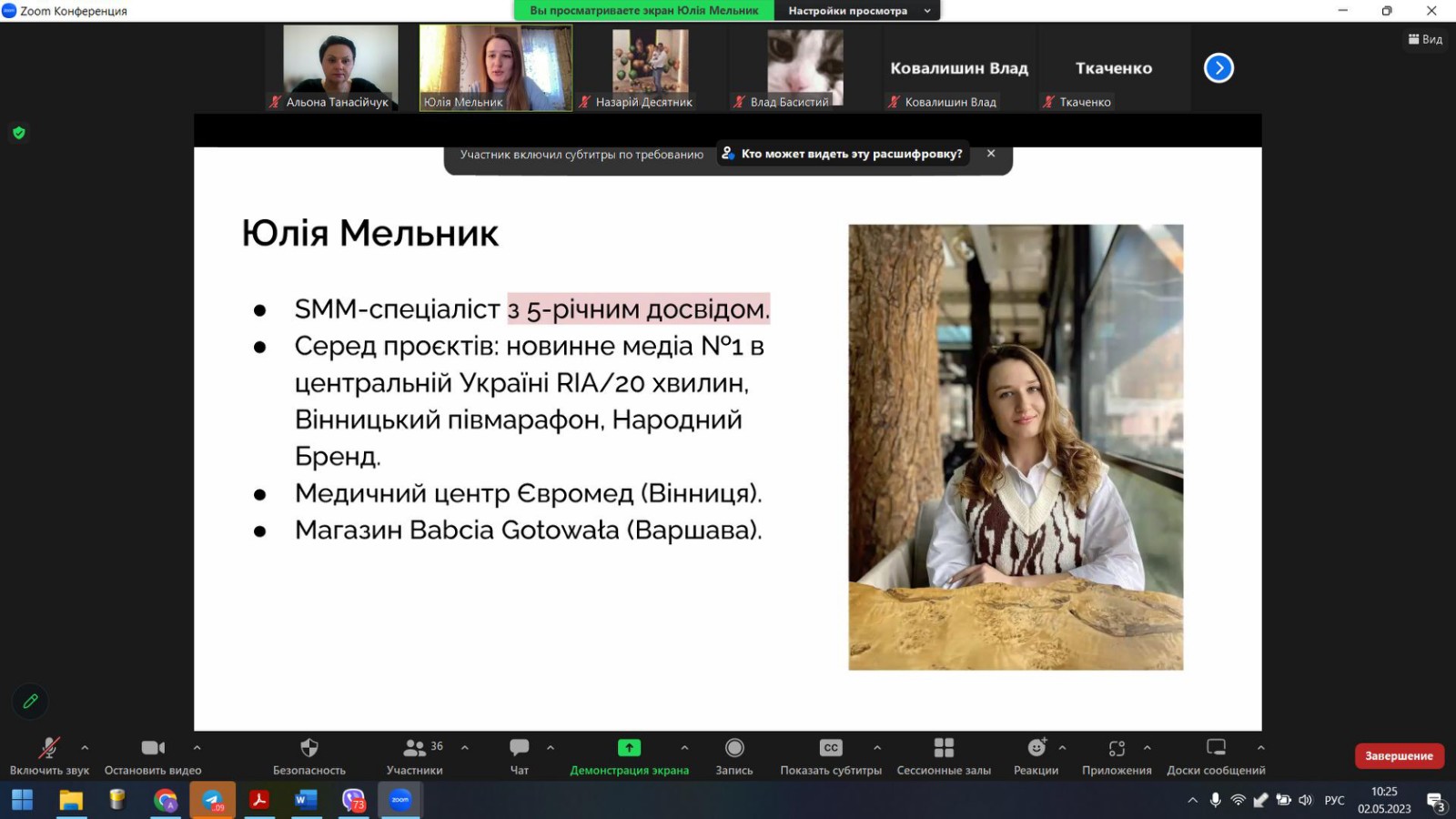Toggle captions with Показать субтитры
The image size is (1456, 819).
pyautogui.click(x=831, y=748)
